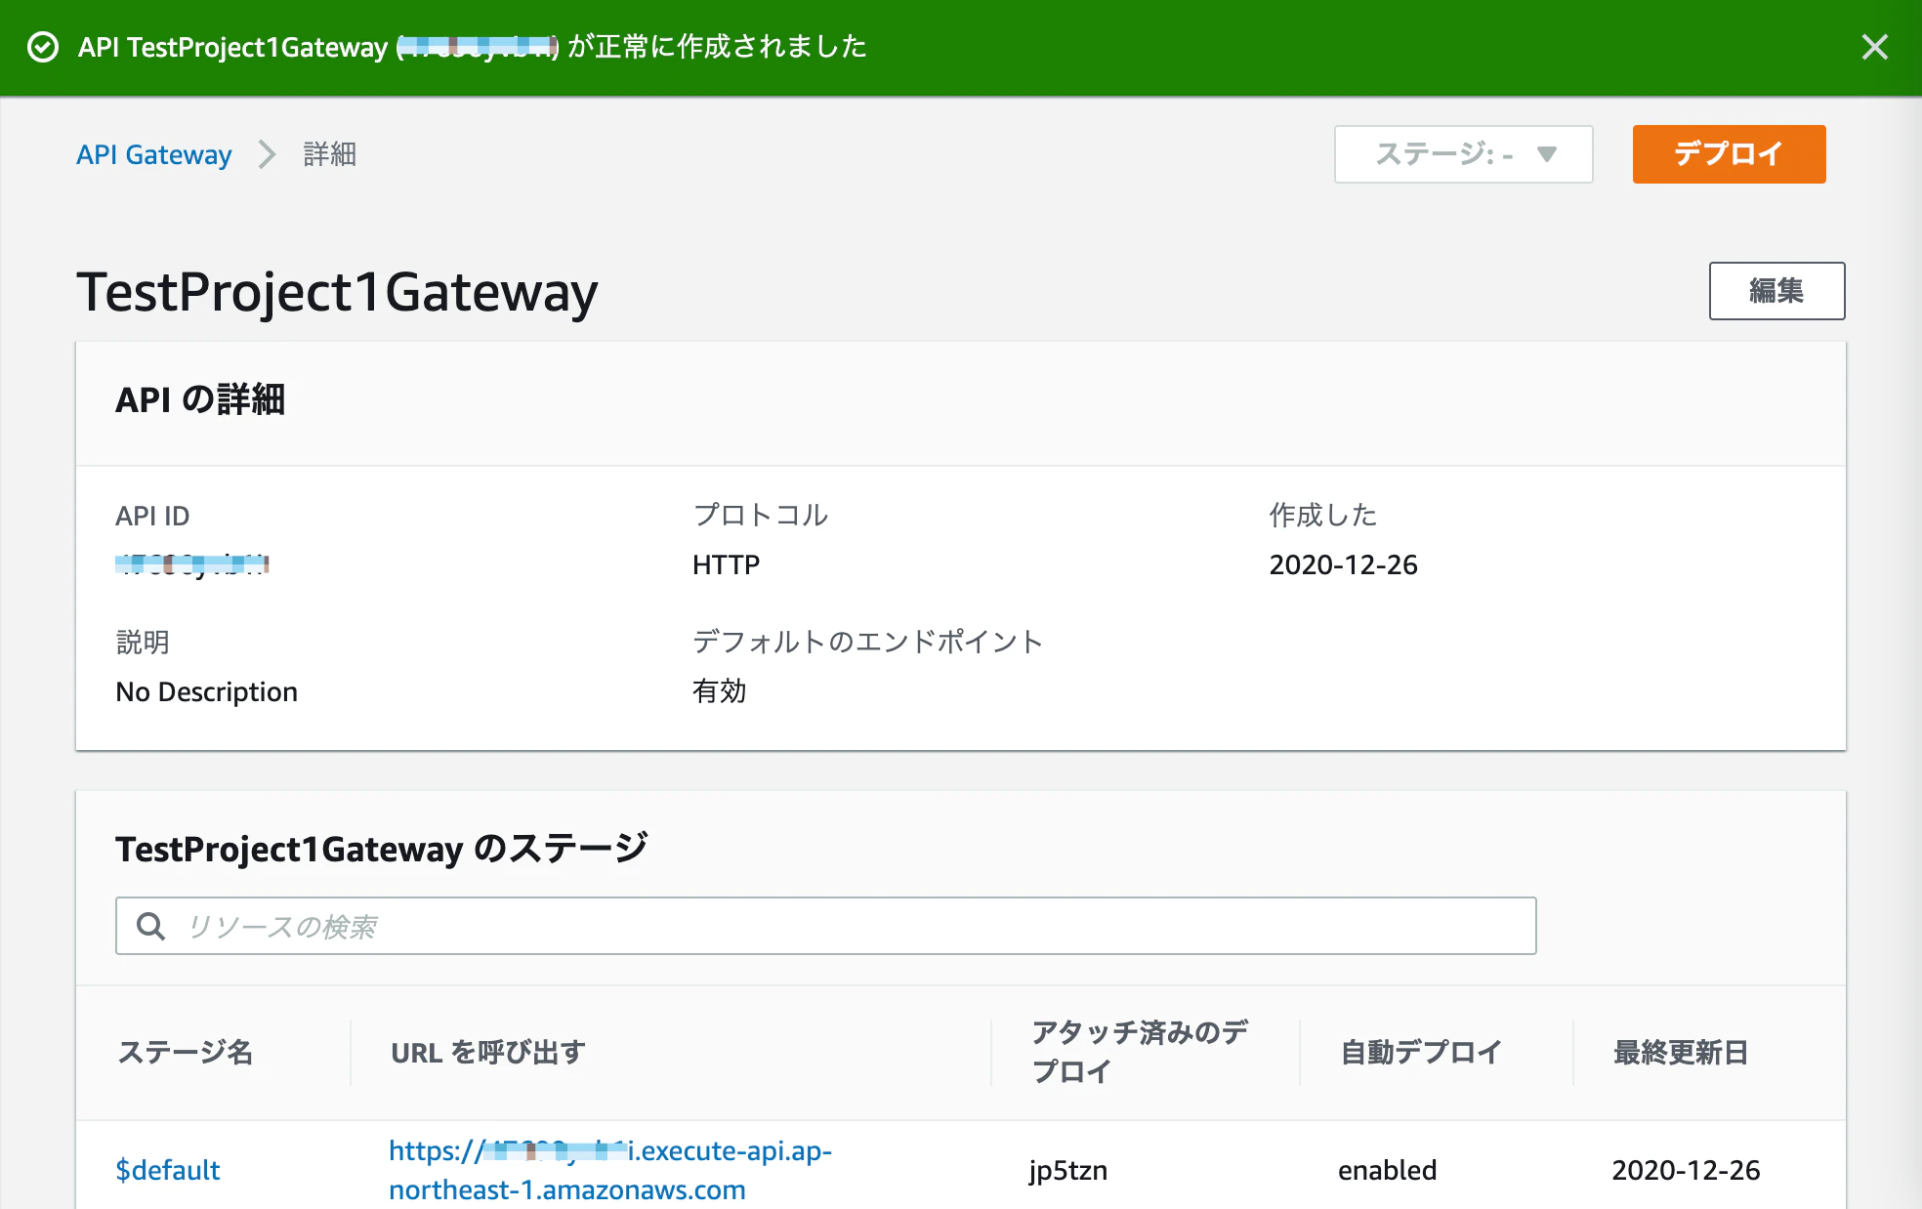Open the ステージ dropdown selector
The height and width of the screenshot is (1209, 1922).
tap(1463, 154)
